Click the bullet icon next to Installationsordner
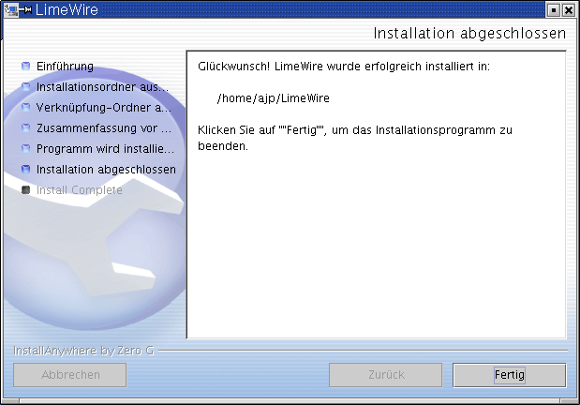The height and width of the screenshot is (405, 580). [26, 87]
